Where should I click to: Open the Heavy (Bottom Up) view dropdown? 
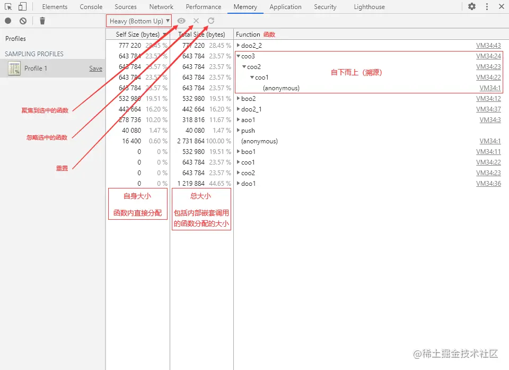tap(139, 21)
